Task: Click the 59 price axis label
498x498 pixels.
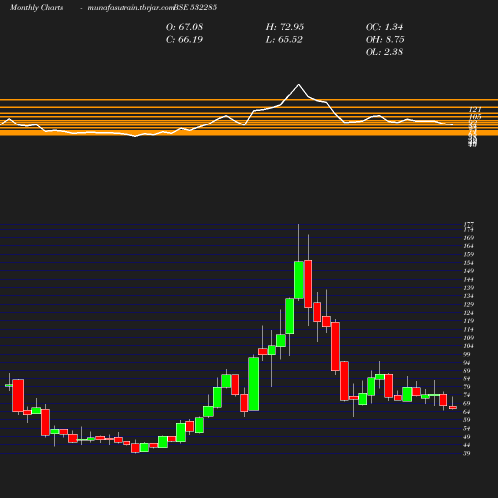Action: point(467,420)
